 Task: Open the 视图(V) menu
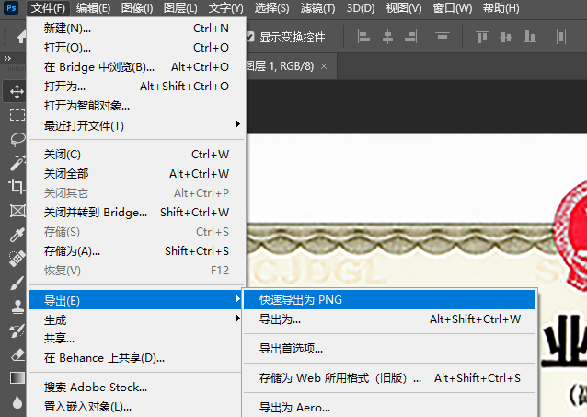(404, 8)
